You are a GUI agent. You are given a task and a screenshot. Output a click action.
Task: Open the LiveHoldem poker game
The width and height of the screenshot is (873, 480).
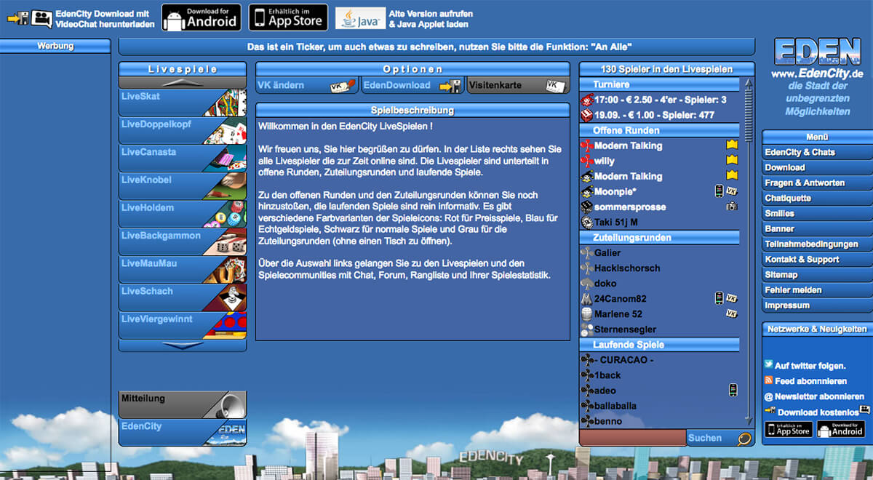click(x=183, y=213)
